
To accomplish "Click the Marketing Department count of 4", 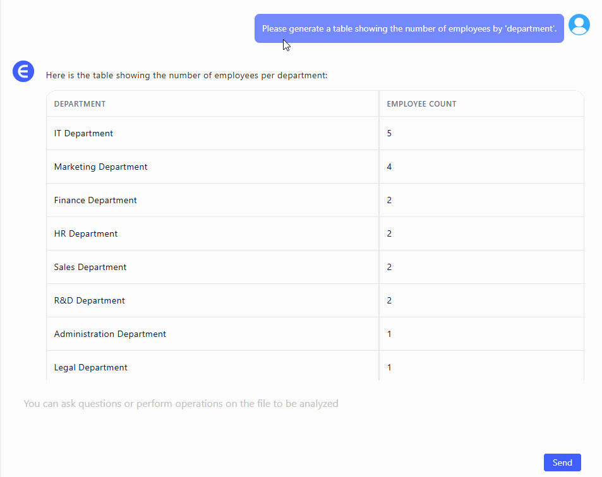I will pyautogui.click(x=389, y=167).
